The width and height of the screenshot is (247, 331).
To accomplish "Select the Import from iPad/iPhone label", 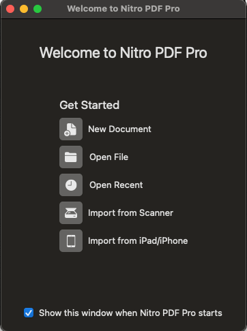I will click(138, 240).
